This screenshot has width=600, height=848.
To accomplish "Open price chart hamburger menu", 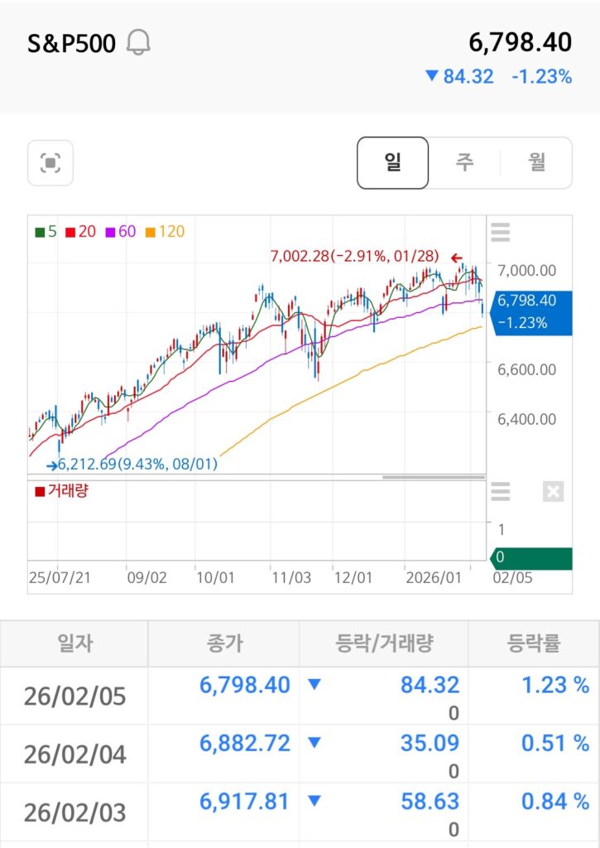I will 501,233.
